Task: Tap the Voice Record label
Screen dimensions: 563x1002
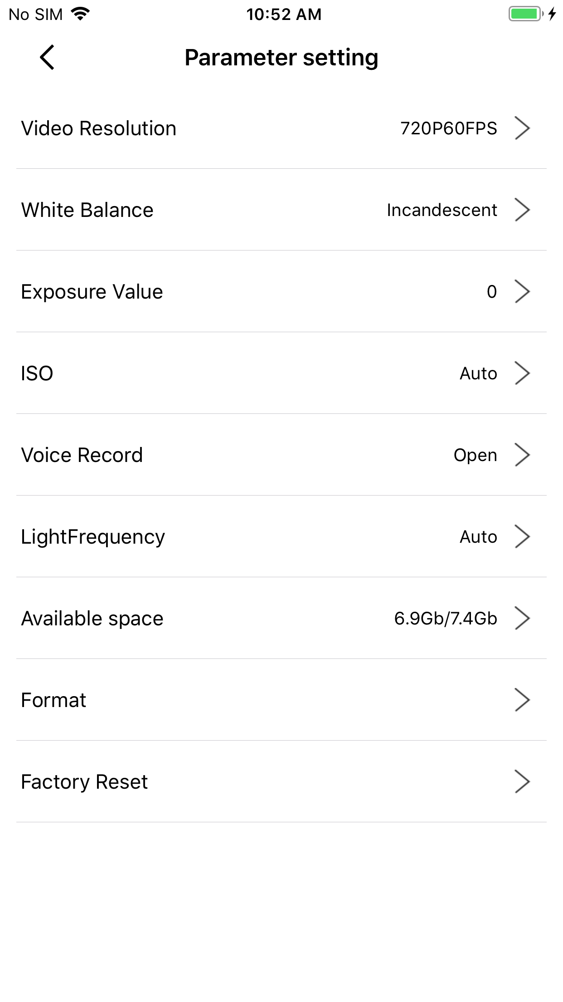Action: [82, 455]
